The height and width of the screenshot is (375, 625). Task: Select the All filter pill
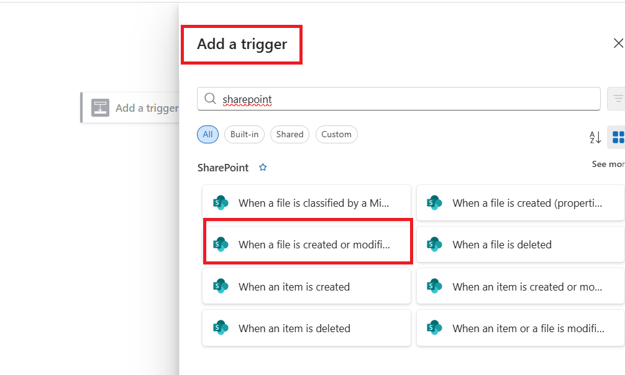[208, 134]
